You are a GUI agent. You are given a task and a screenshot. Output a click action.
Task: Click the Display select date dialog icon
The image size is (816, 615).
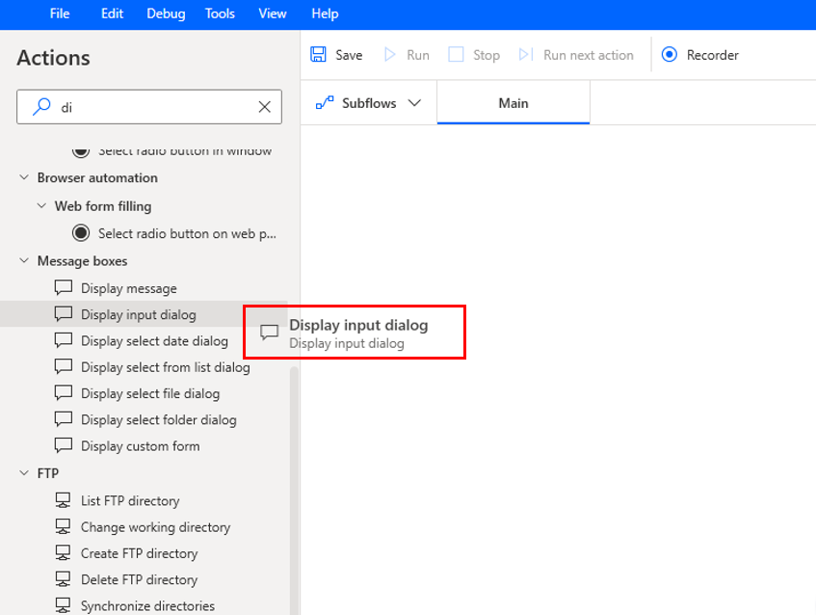(64, 340)
